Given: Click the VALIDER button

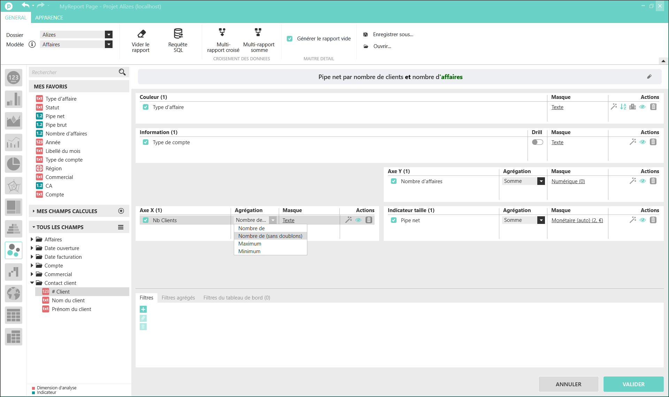Looking at the screenshot, I should (633, 384).
